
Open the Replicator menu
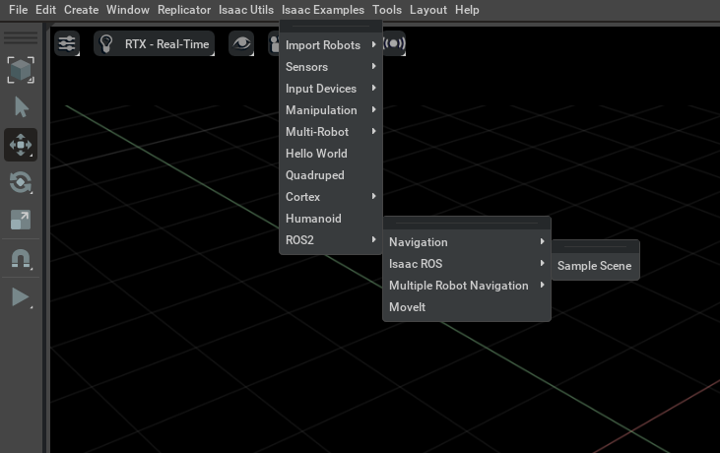pos(183,10)
